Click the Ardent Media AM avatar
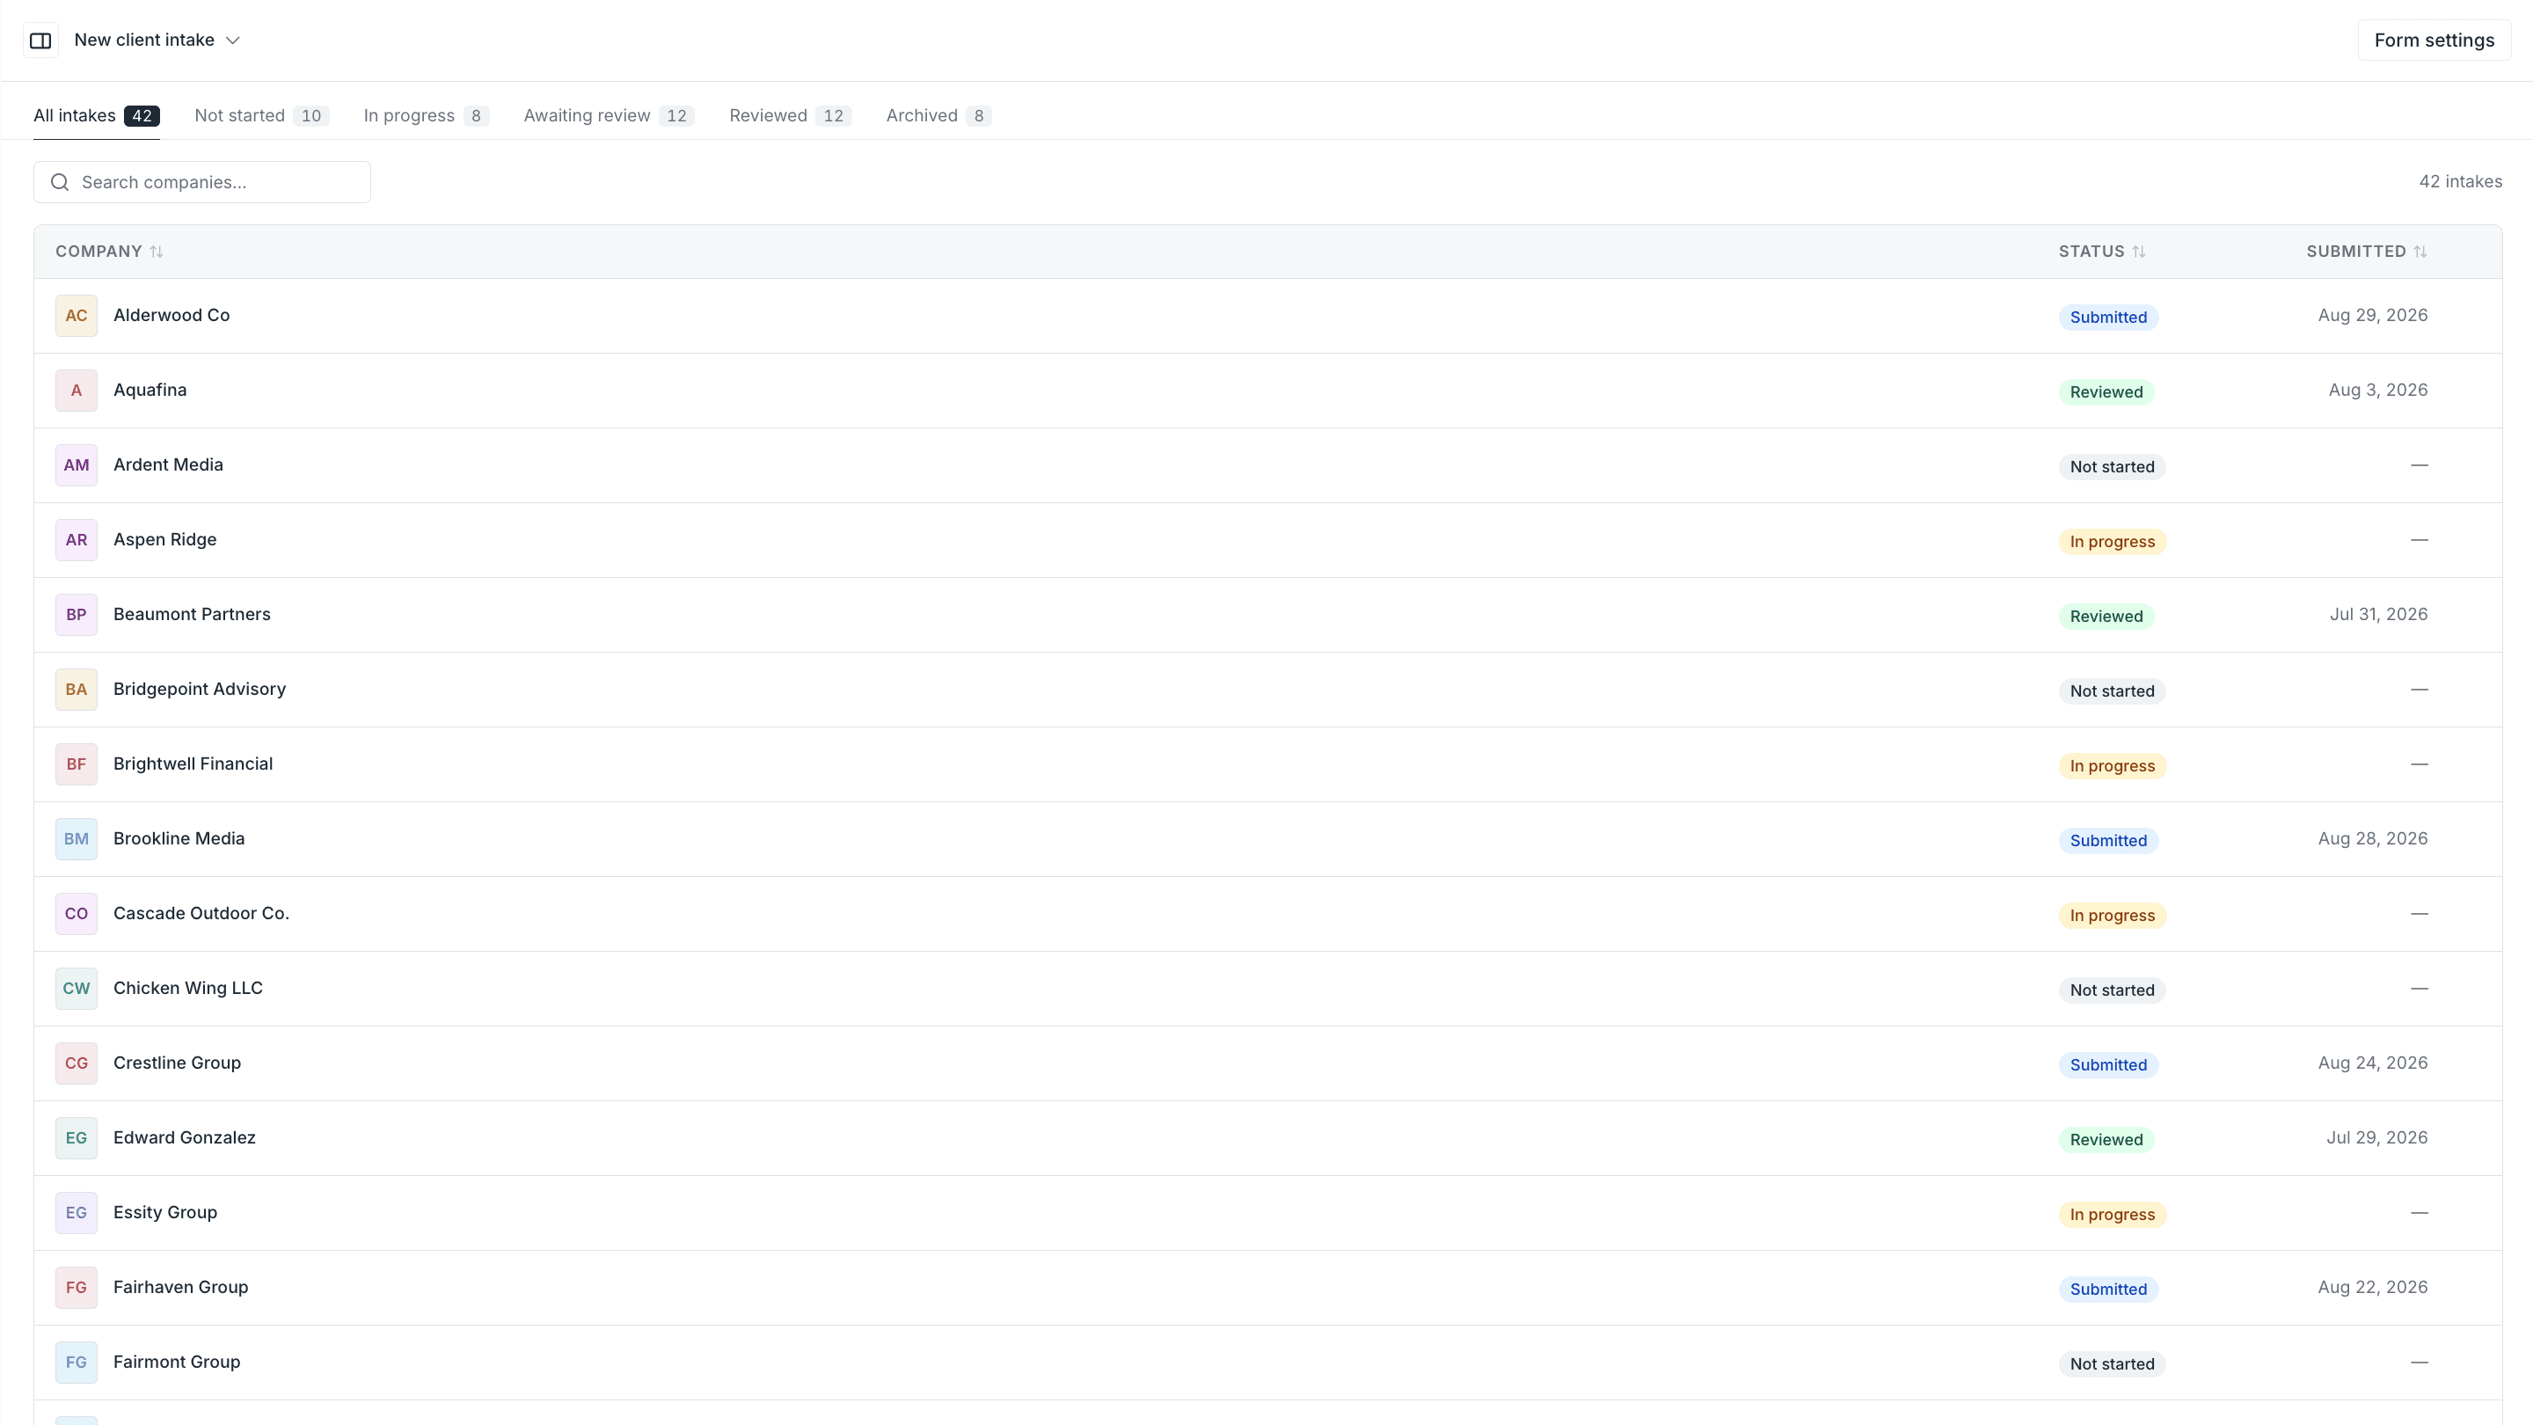Screen dimensions: 2533x1425 (77, 465)
